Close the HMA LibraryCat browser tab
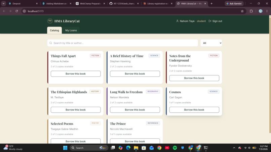Screen dimensions: 271x152 coord(205,3)
